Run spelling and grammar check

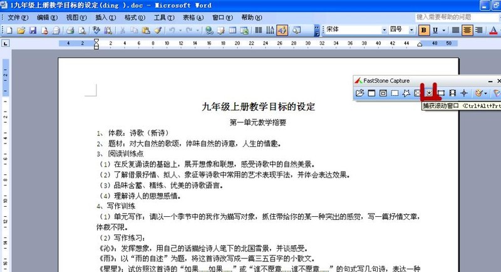coord(96,30)
